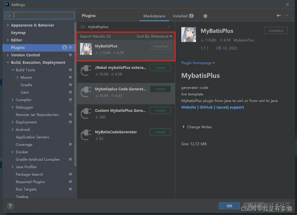Click project-level icon beside Required Plugins

click(70, 182)
